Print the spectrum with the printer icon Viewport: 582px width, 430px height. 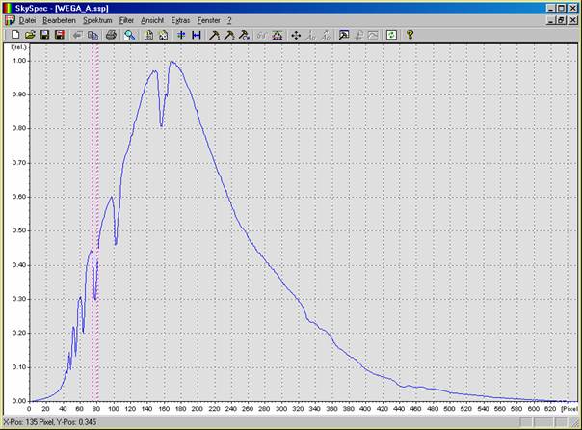click(x=111, y=35)
